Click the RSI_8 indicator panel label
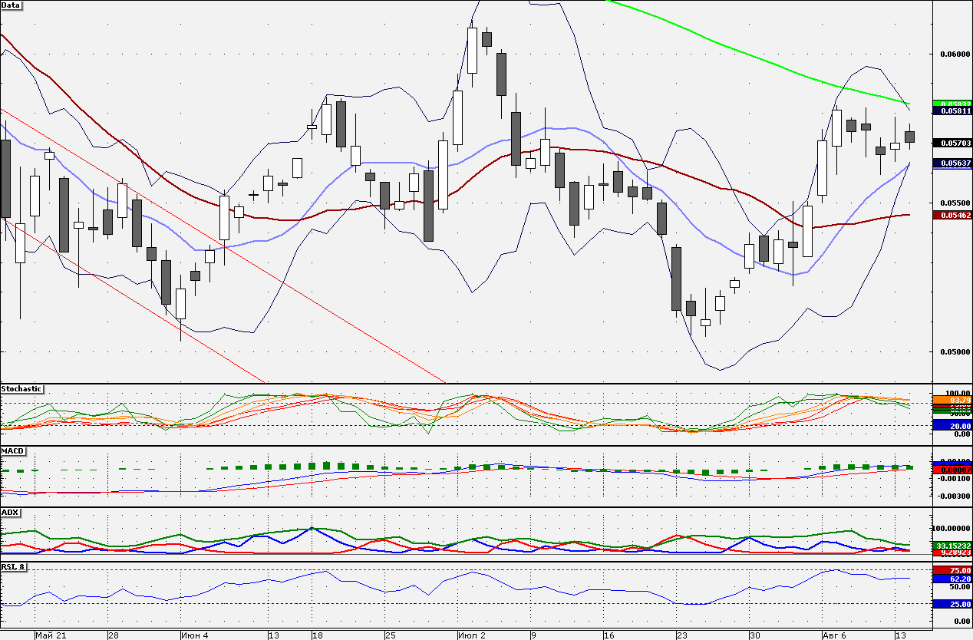The image size is (973, 640). point(14,566)
